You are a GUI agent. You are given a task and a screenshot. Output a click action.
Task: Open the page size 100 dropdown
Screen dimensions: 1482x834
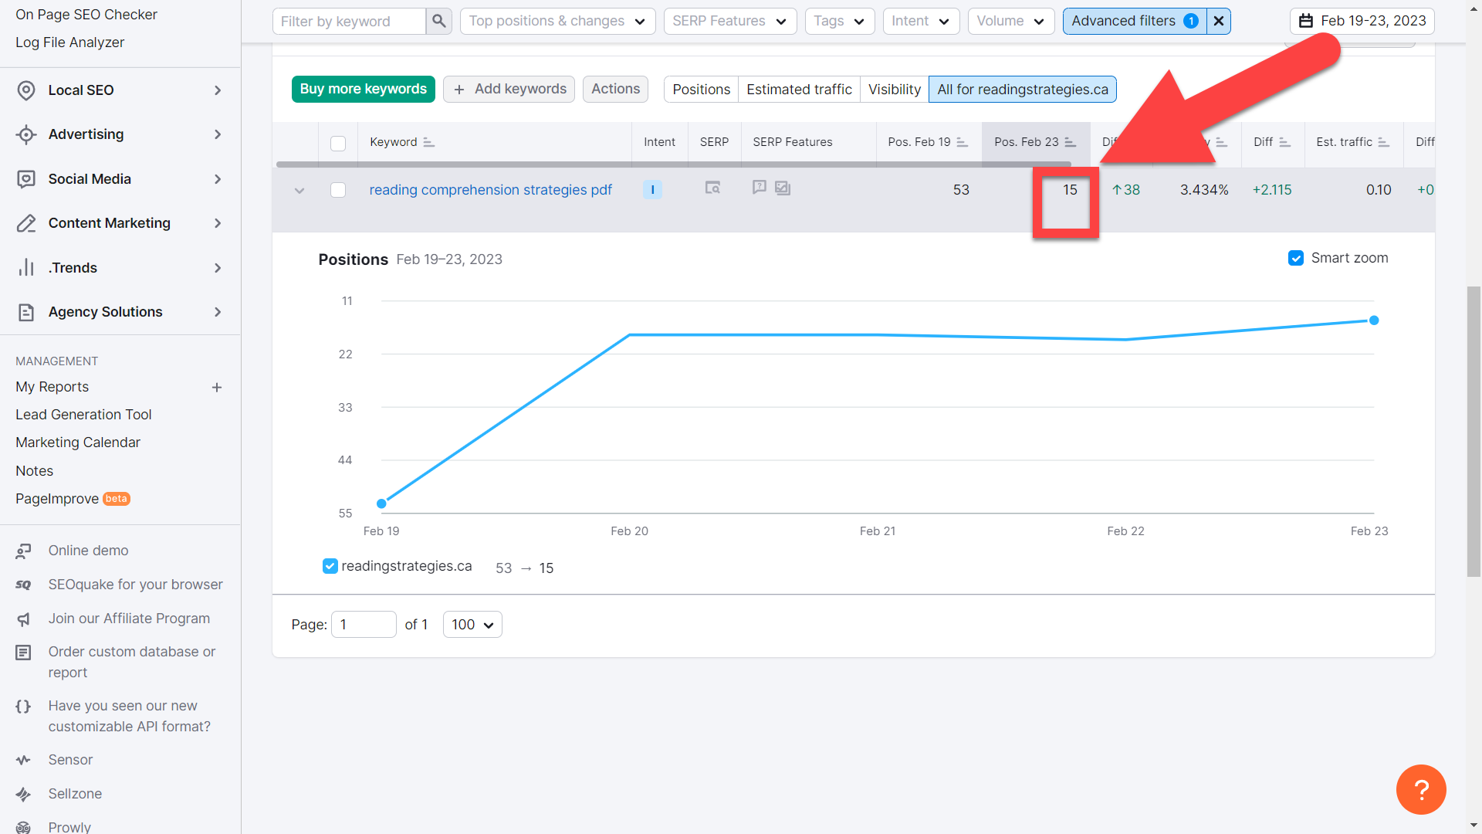pyautogui.click(x=472, y=624)
